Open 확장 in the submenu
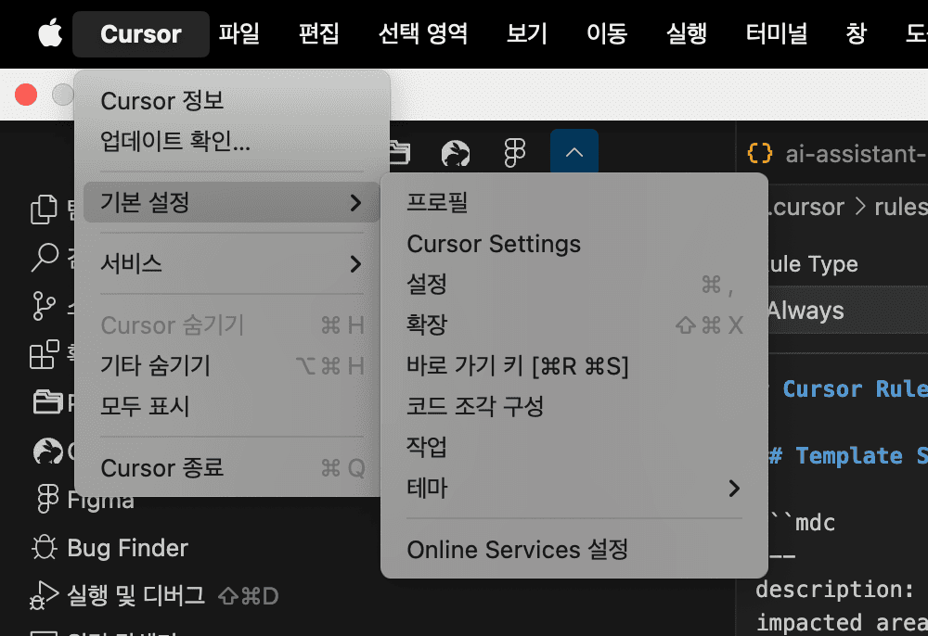 [574, 325]
